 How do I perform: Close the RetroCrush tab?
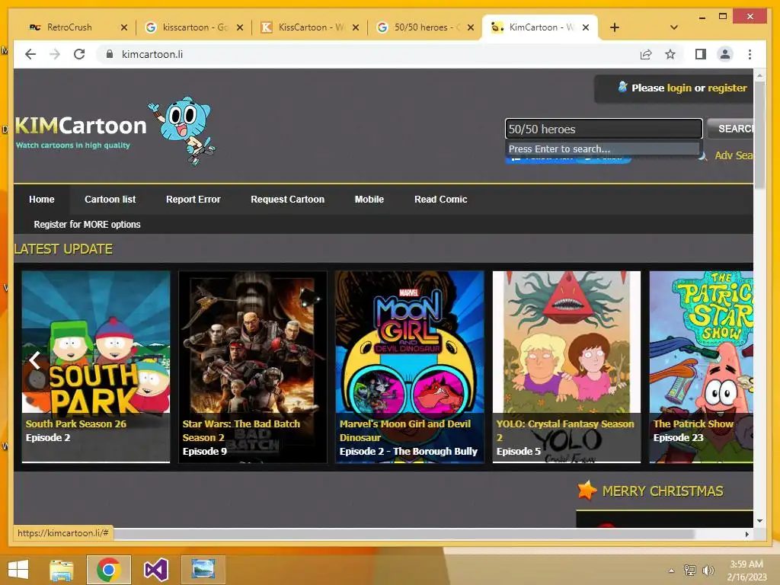click(124, 28)
